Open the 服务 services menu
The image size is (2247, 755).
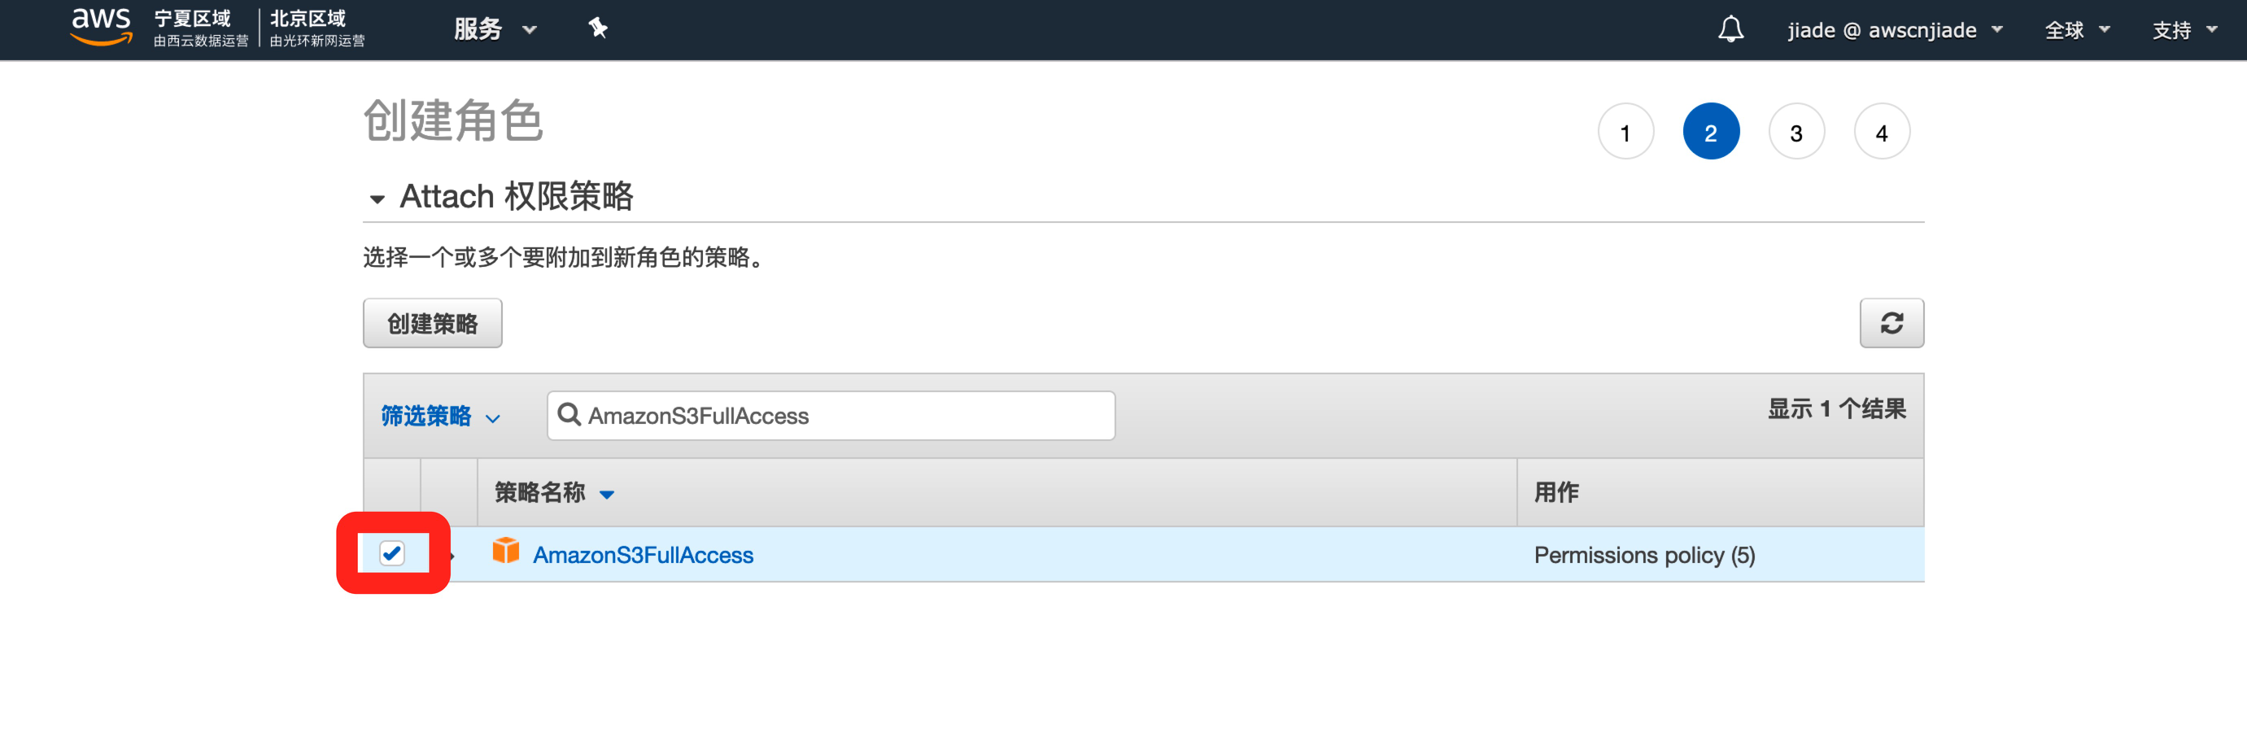click(x=494, y=29)
